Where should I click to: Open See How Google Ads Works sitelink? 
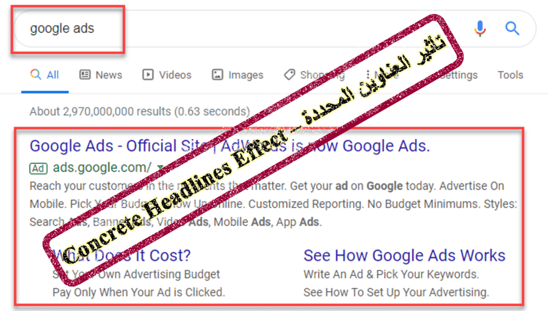(405, 255)
